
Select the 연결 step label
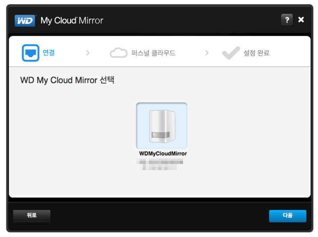click(x=49, y=53)
